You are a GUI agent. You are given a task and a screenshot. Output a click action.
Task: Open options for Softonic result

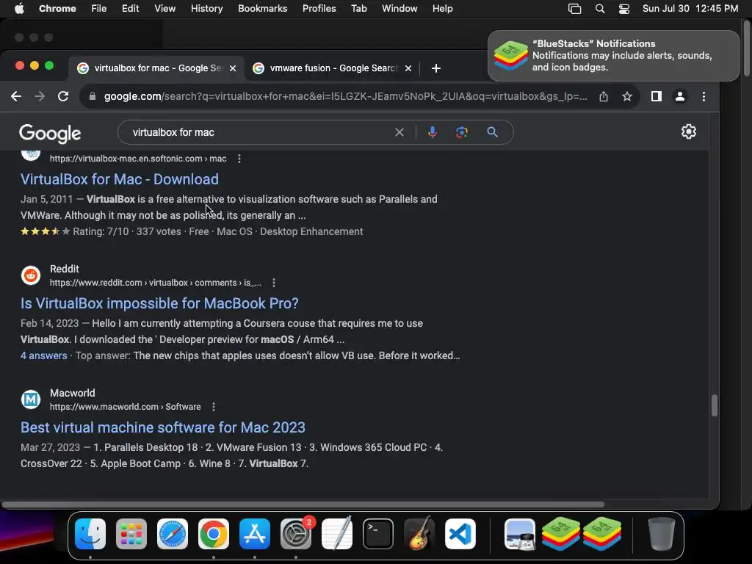(239, 159)
